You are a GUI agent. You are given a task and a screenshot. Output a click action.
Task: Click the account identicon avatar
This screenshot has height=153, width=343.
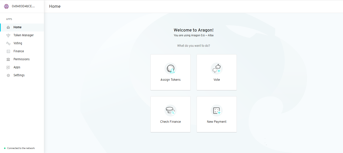pos(6,6)
